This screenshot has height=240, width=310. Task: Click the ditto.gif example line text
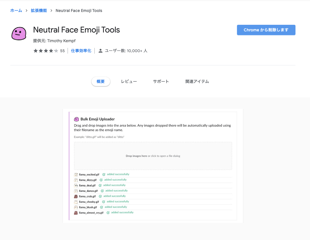[99, 137]
